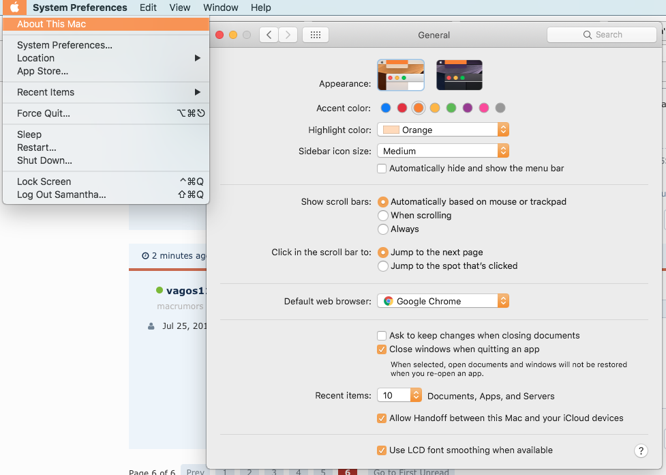Expand the Location submenu arrow

point(198,58)
